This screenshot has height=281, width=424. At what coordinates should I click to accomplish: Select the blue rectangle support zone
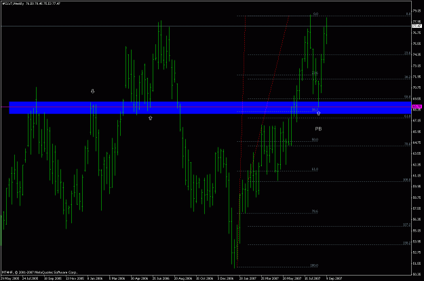click(x=210, y=108)
